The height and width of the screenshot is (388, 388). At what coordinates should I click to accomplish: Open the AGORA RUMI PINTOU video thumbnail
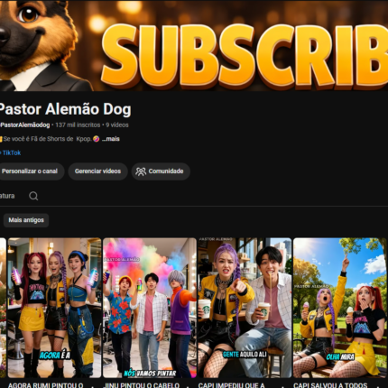[x=54, y=308]
